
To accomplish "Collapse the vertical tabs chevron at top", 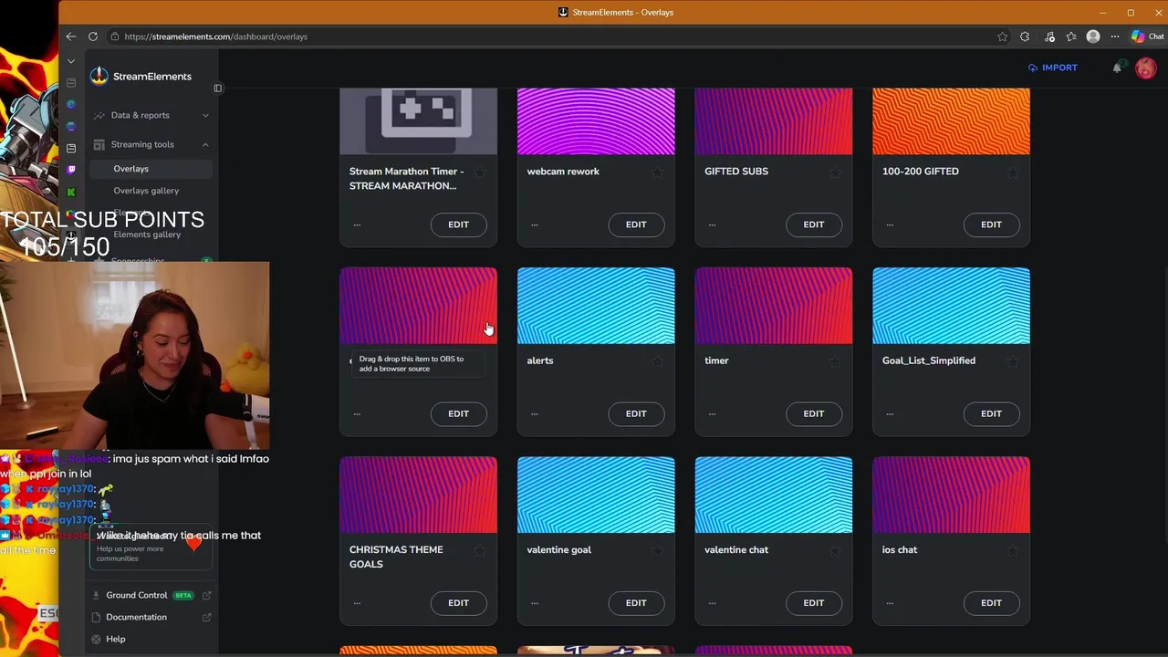I will click(x=71, y=61).
